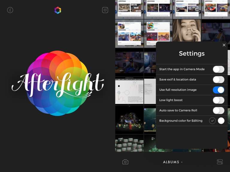230x172 pixels.
Task: Expand the ALBUMS dropdown
Action: pyautogui.click(x=172, y=162)
